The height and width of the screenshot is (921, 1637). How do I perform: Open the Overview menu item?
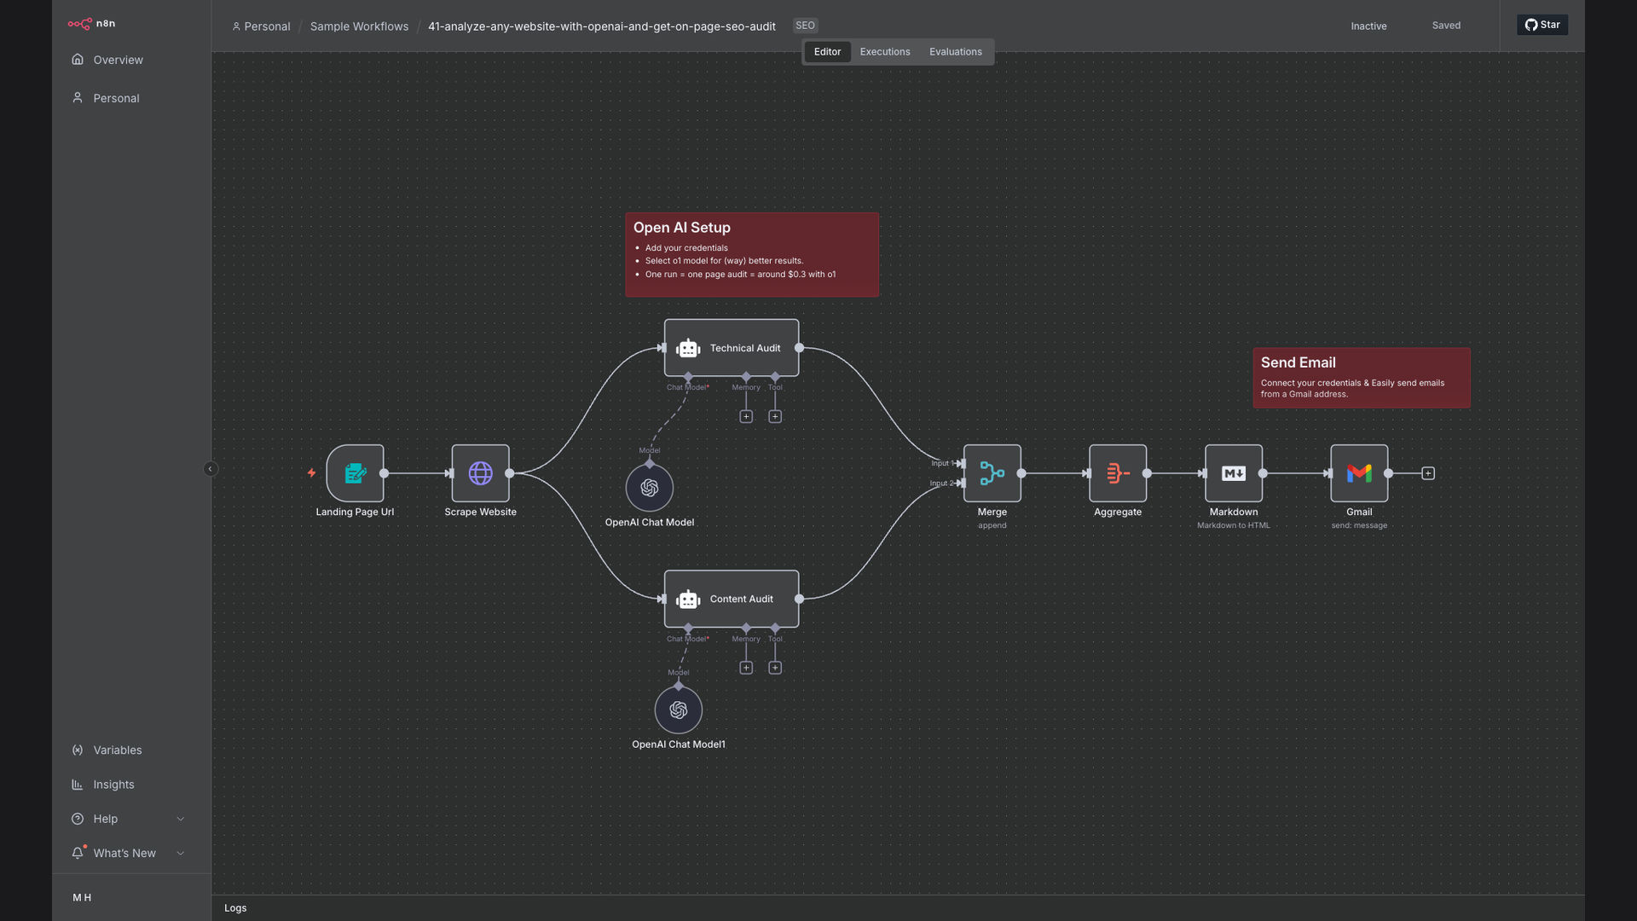click(131, 60)
